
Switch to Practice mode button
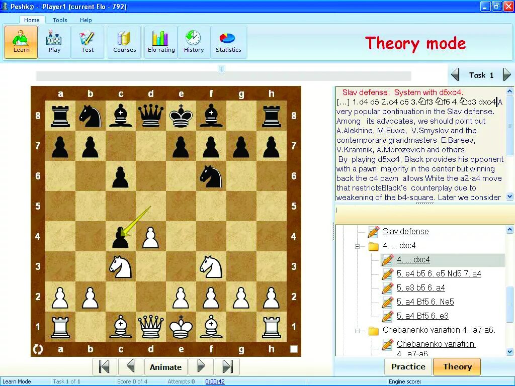click(408, 366)
